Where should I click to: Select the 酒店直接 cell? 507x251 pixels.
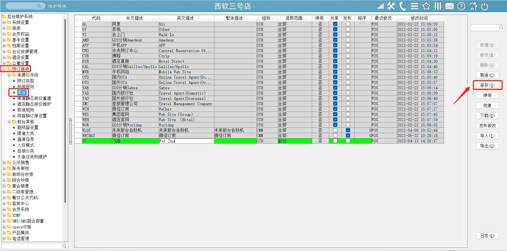(x=135, y=61)
